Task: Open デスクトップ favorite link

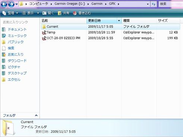Action: 17,73
